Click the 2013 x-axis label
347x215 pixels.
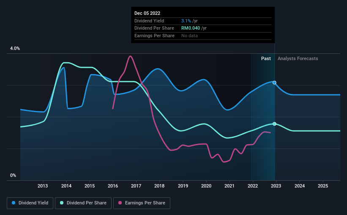click(x=43, y=186)
